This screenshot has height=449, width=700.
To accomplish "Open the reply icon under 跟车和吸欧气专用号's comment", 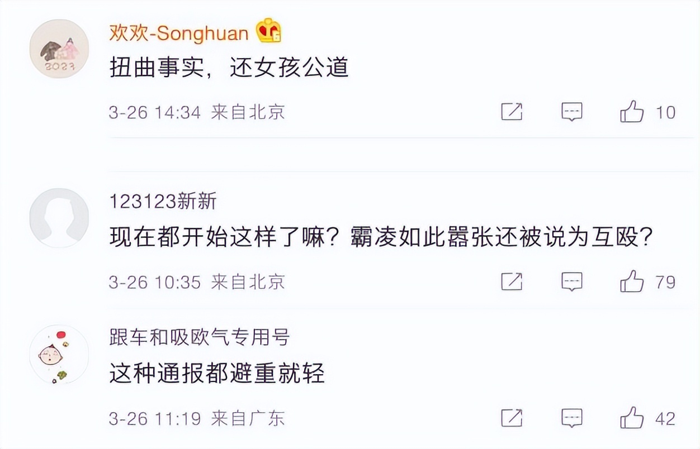I will click(x=571, y=416).
